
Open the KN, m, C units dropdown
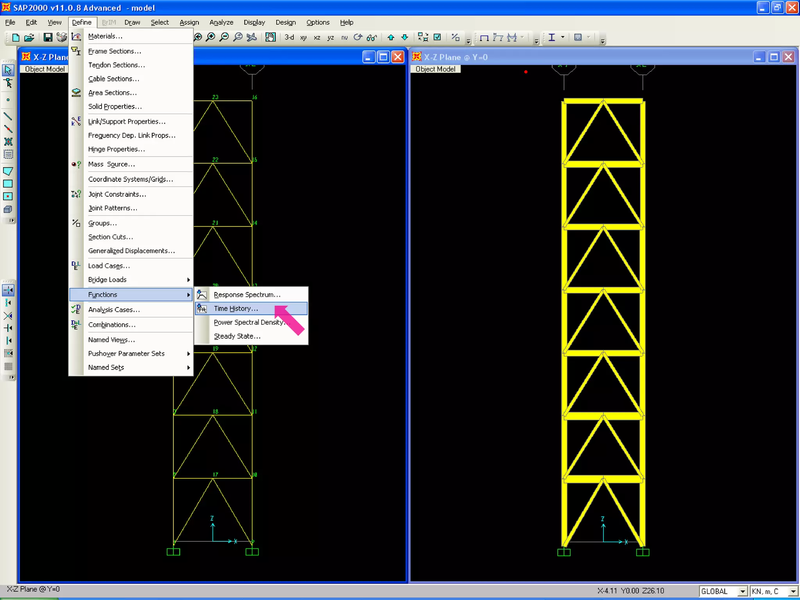coord(793,591)
